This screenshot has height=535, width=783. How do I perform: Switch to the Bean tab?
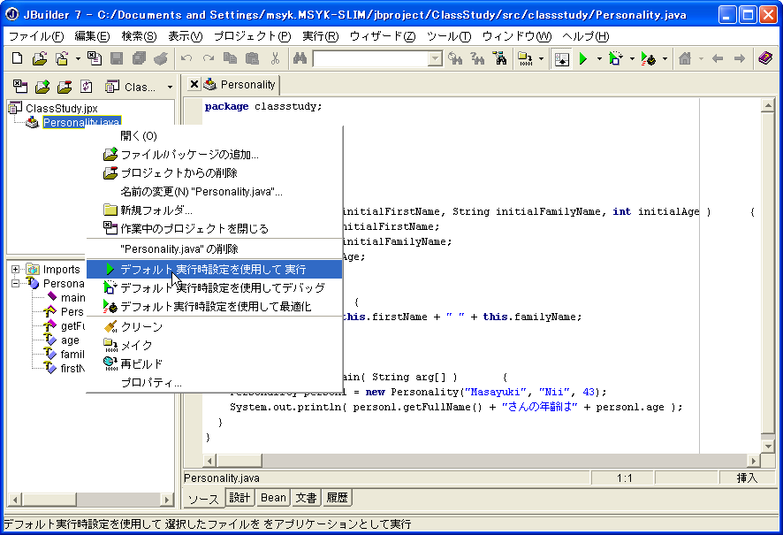pyautogui.click(x=273, y=498)
